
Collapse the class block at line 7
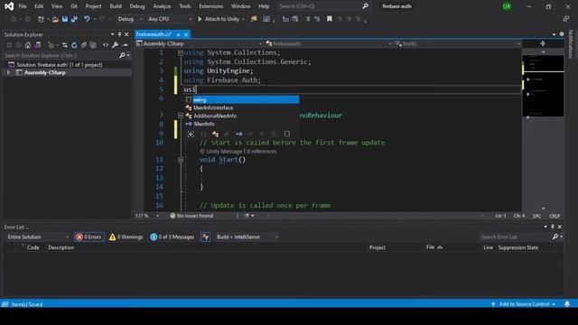pos(181,116)
